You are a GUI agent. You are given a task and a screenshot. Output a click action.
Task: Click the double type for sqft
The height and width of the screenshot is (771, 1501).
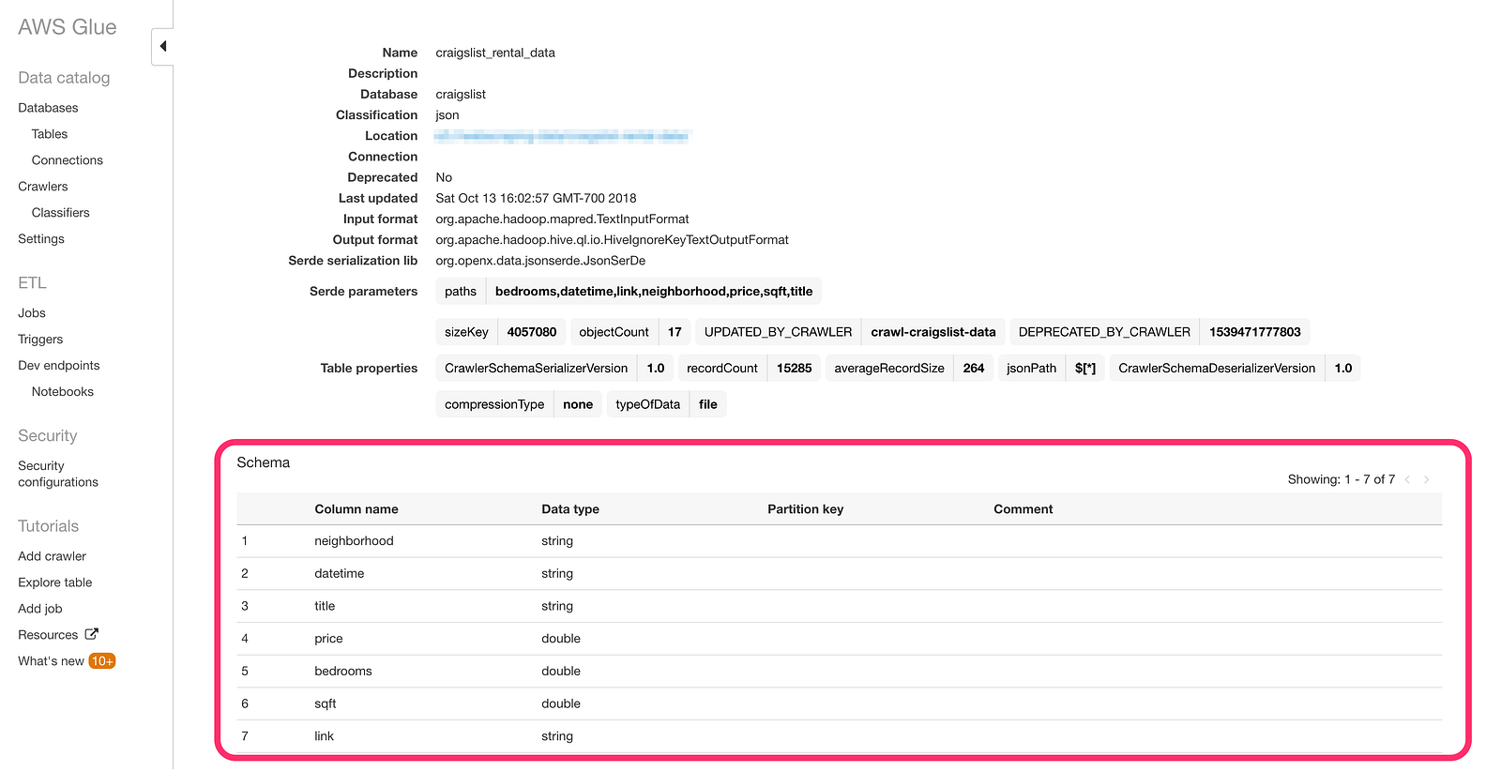561,703
